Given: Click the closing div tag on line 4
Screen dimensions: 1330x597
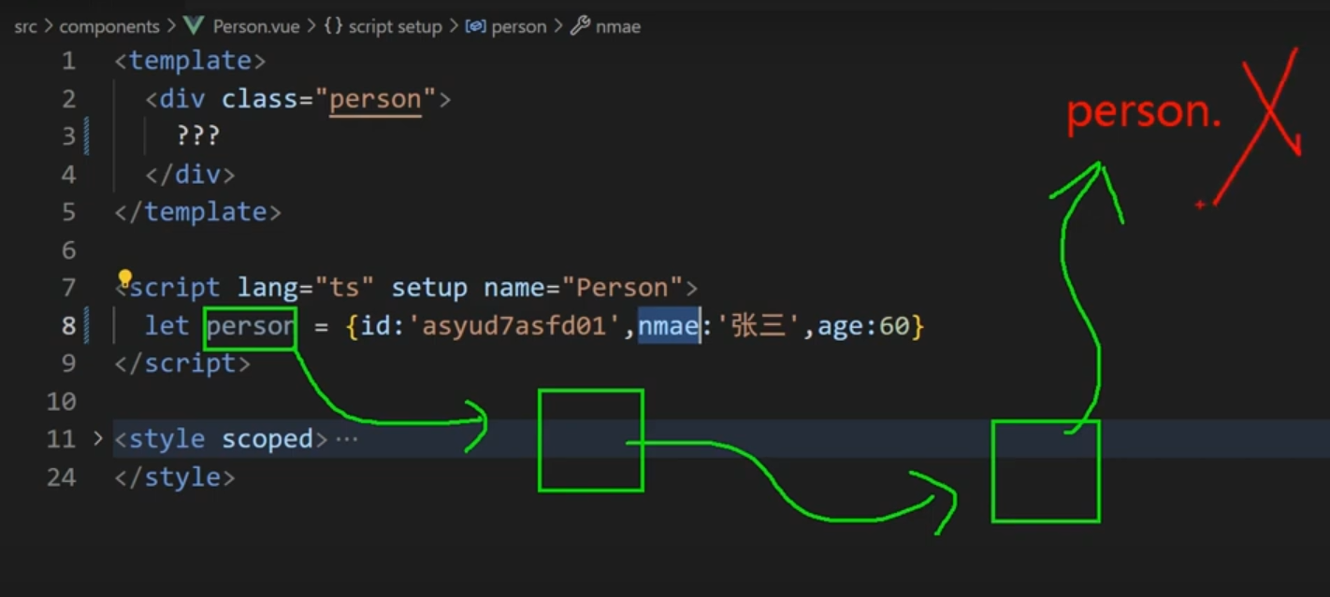Looking at the screenshot, I should click(190, 175).
